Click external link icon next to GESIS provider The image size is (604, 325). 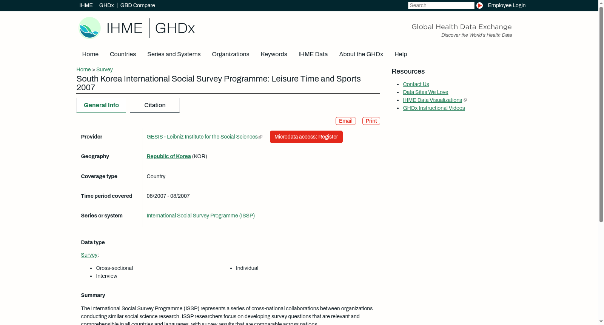click(x=260, y=137)
